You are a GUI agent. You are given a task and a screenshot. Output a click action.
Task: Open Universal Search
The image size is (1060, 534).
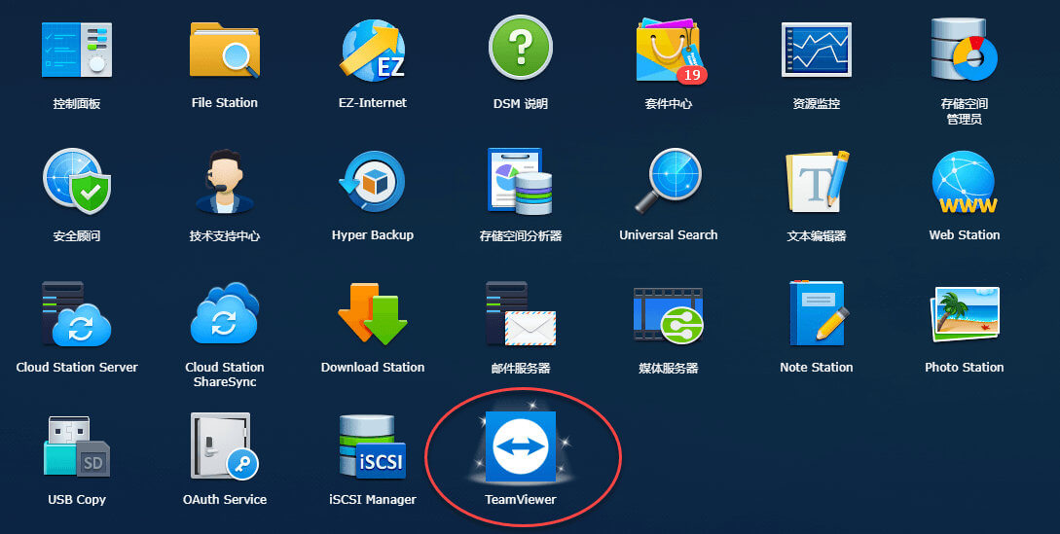pos(668,181)
